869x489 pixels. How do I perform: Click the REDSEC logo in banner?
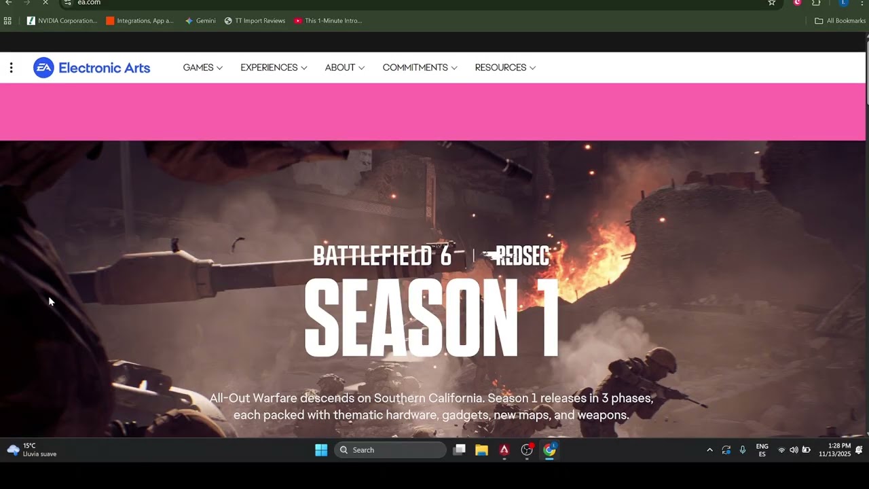tap(516, 256)
